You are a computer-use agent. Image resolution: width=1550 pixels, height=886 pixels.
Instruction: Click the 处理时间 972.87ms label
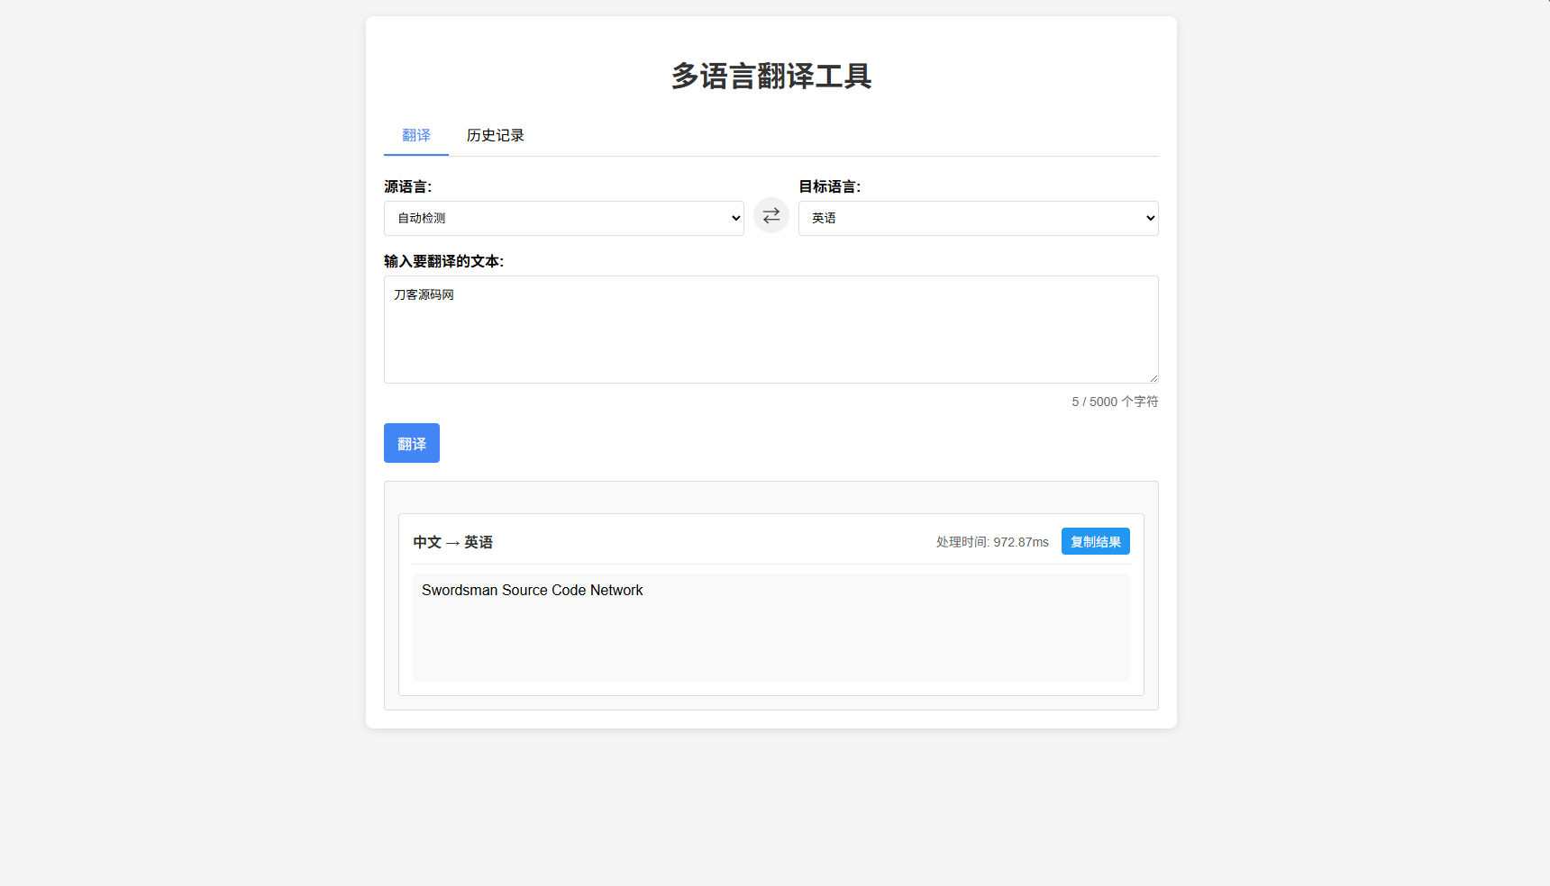[x=991, y=542]
